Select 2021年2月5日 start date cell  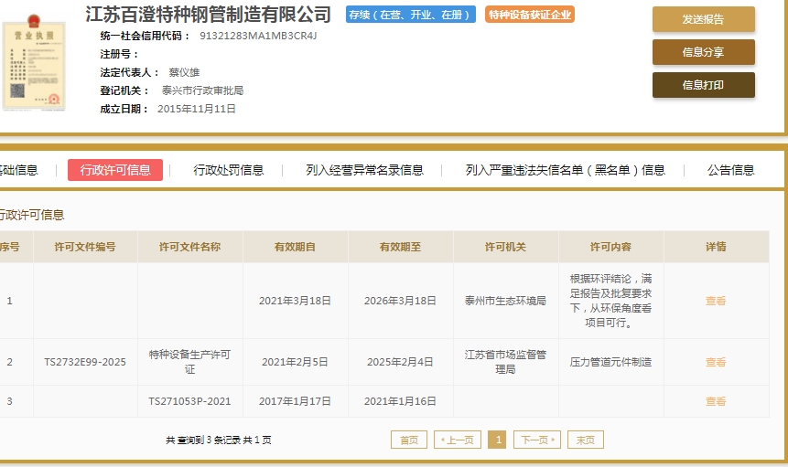pyautogui.click(x=295, y=362)
